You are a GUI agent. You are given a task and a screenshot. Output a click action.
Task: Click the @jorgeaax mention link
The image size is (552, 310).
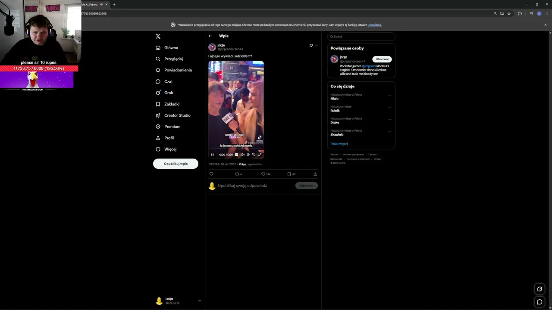tap(369, 66)
